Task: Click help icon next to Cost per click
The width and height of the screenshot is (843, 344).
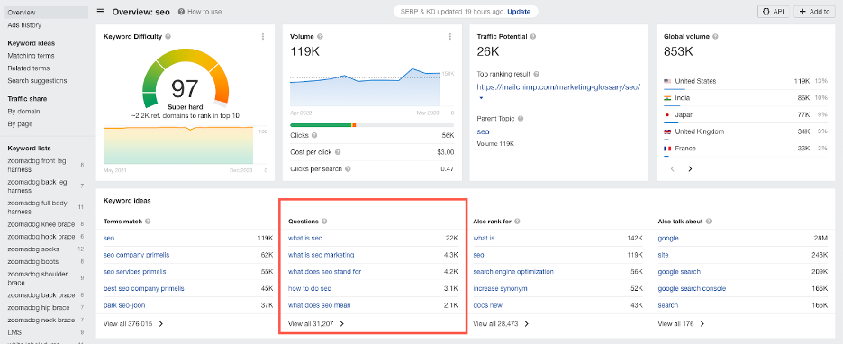Action: (x=337, y=152)
